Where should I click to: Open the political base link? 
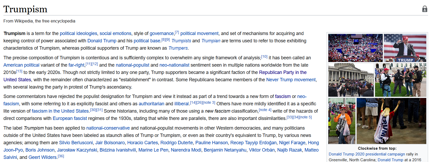tap(147, 41)
